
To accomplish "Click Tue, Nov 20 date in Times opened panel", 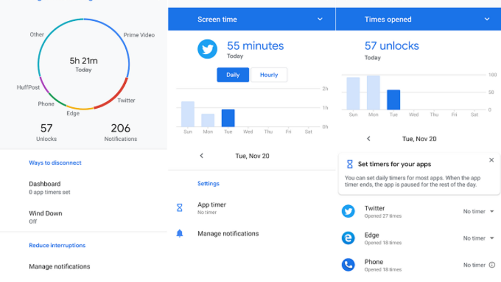I will [419, 139].
